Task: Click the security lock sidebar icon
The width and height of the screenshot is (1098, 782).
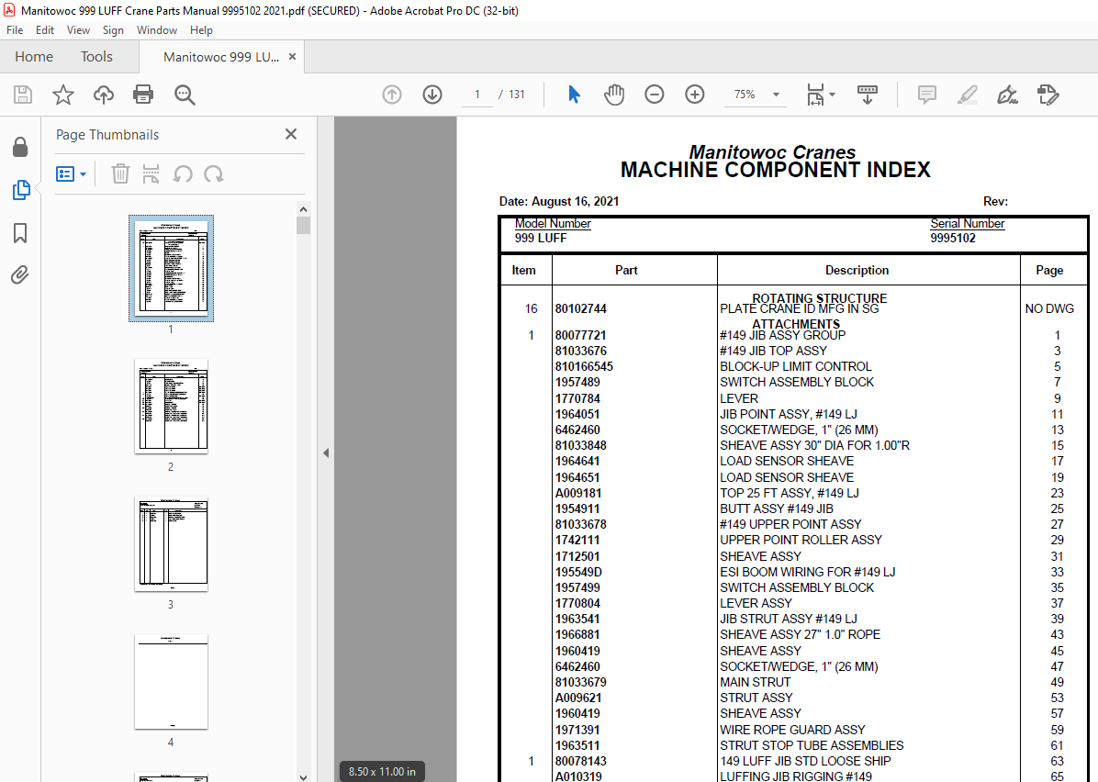Action: pos(20,147)
